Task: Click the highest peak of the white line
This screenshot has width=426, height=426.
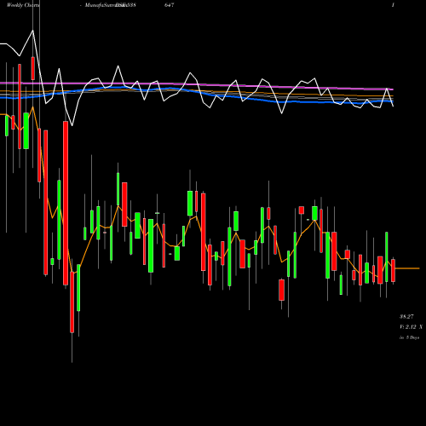Action: [33, 31]
